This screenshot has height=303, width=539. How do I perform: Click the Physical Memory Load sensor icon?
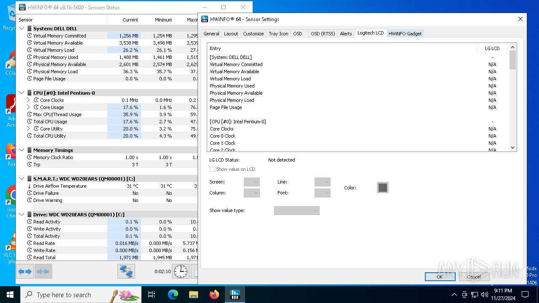[29, 72]
